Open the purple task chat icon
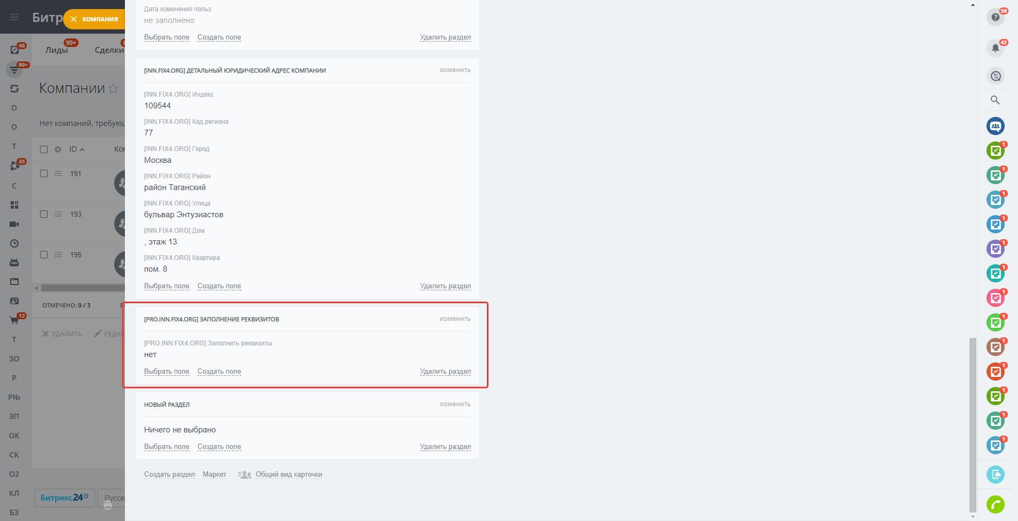Screen dimensions: 1018x521 click(995, 249)
